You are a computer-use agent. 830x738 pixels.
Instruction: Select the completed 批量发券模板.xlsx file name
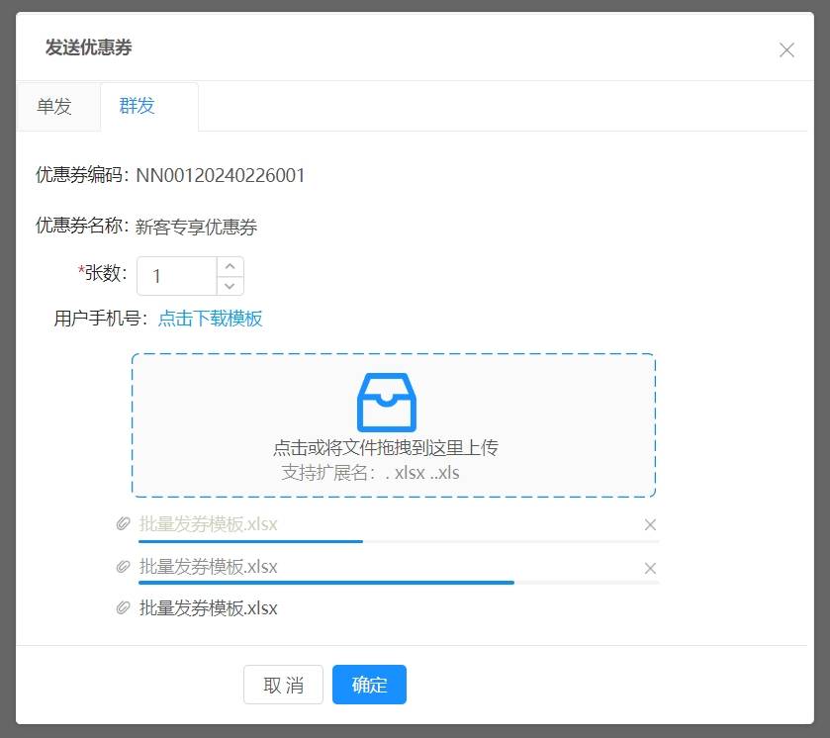click(206, 608)
